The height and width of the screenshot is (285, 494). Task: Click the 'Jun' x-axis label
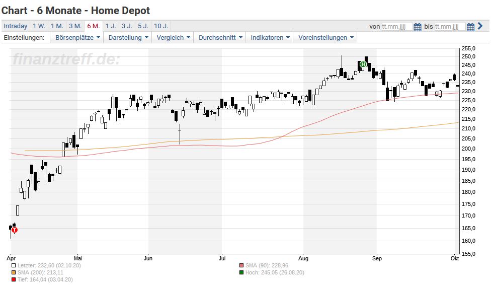click(x=148, y=258)
